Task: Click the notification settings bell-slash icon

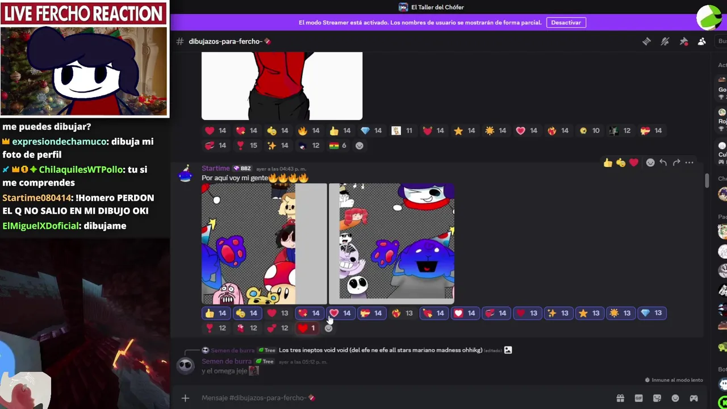Action: point(665,41)
